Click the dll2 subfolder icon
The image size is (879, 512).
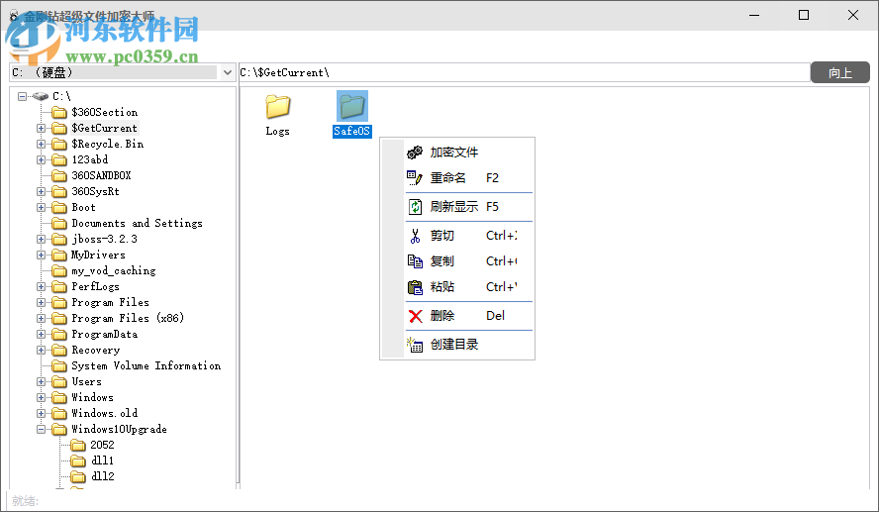pyautogui.click(x=78, y=477)
